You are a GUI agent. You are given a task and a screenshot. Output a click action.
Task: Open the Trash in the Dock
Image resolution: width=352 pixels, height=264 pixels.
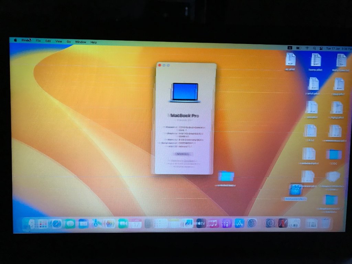(x=325, y=224)
